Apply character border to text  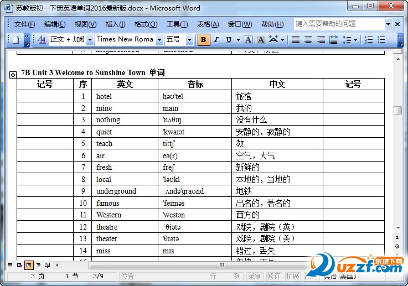click(248, 40)
